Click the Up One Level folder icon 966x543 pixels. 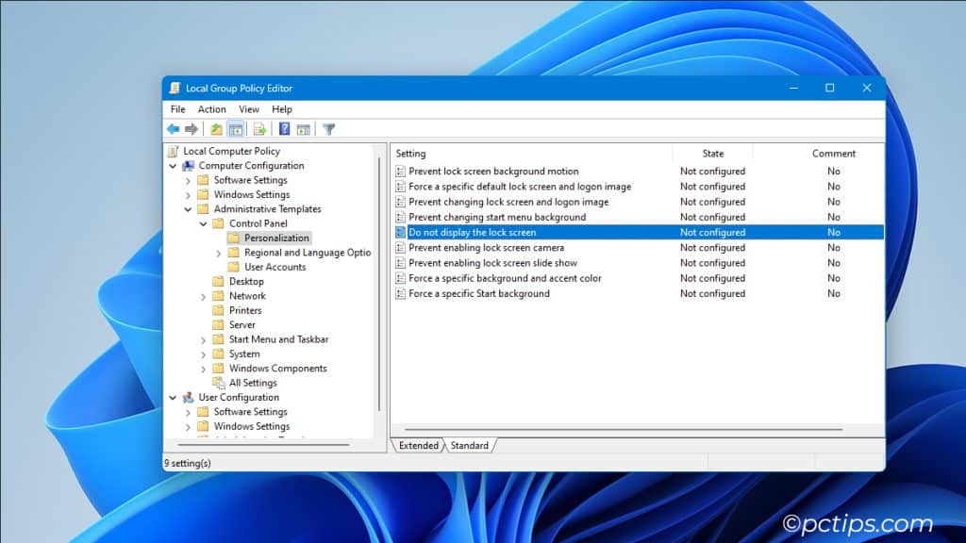[217, 129]
